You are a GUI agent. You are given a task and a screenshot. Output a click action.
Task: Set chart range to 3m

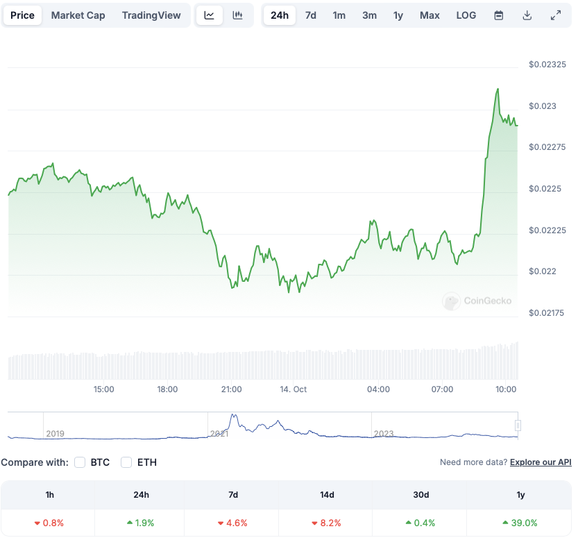click(x=369, y=15)
